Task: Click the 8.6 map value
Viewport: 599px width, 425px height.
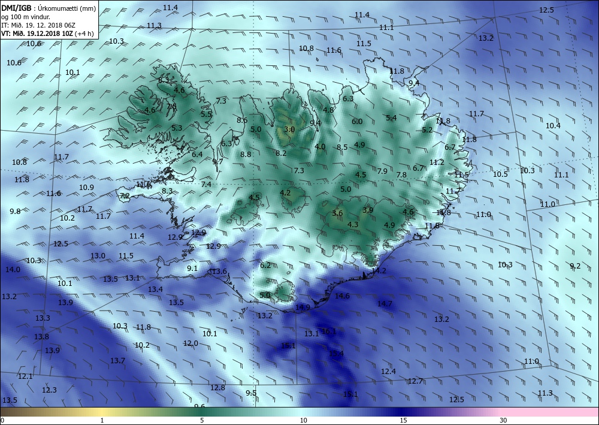Action: [242, 120]
